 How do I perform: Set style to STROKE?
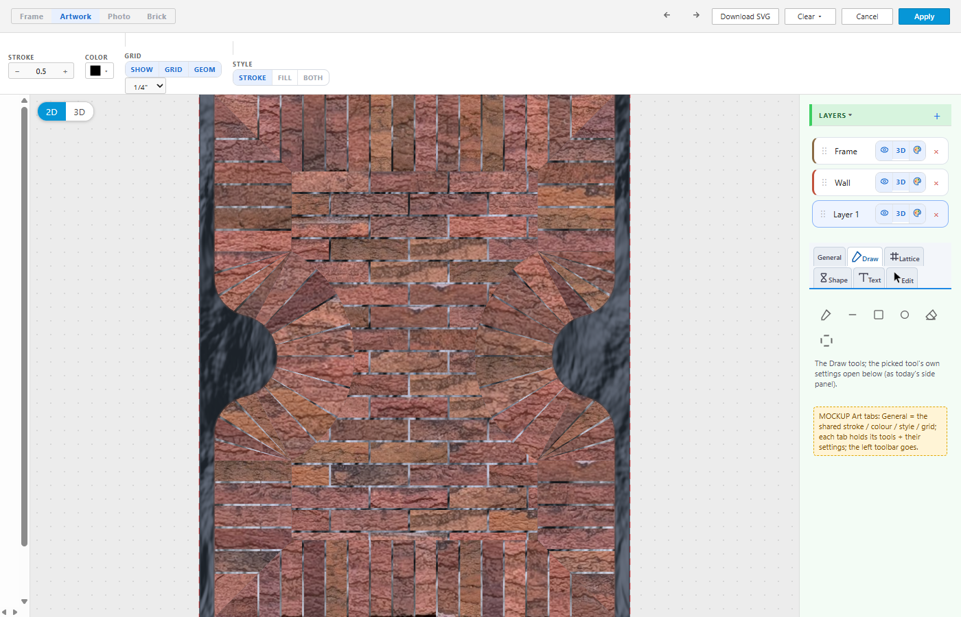(253, 77)
